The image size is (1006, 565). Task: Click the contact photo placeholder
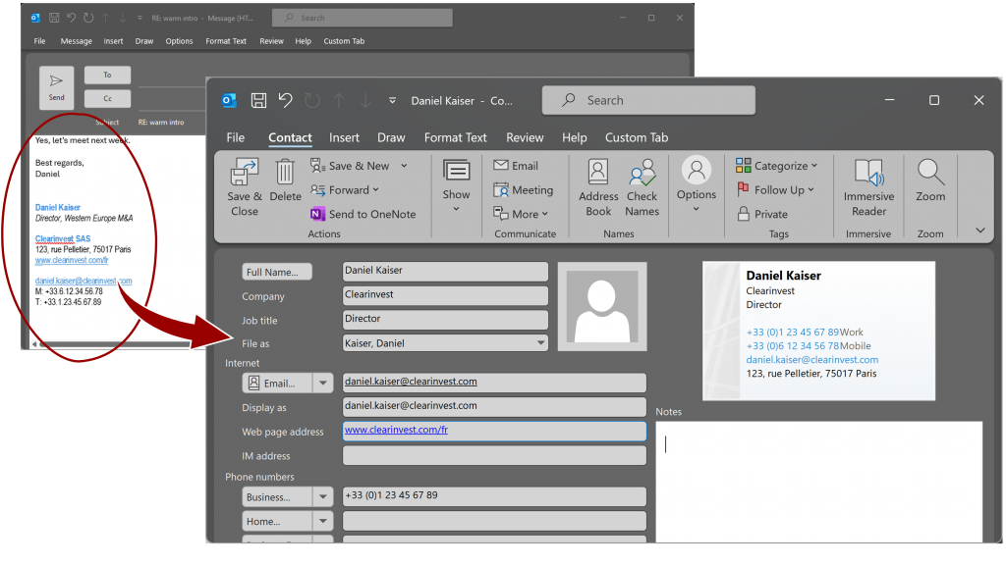pos(601,306)
